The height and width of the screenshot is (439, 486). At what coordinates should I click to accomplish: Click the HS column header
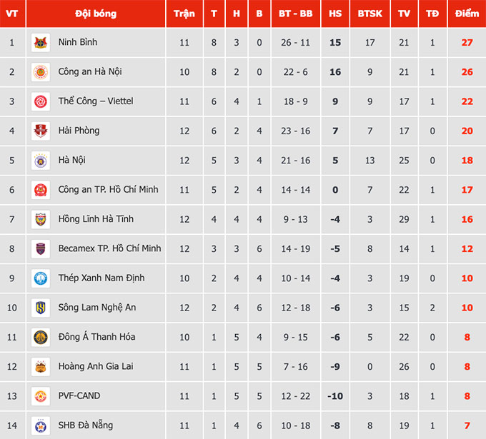pos(335,14)
